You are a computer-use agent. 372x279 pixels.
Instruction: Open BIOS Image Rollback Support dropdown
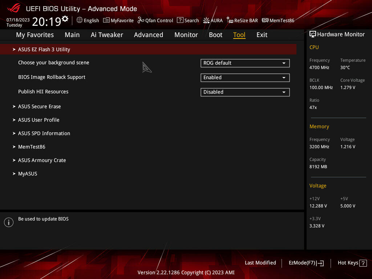tap(245, 78)
